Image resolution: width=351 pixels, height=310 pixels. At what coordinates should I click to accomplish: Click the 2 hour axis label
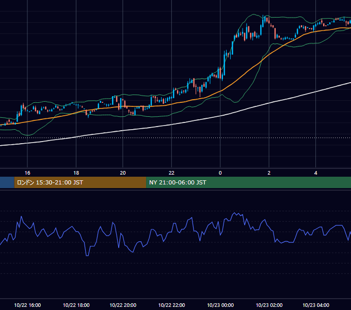pyautogui.click(x=269, y=173)
